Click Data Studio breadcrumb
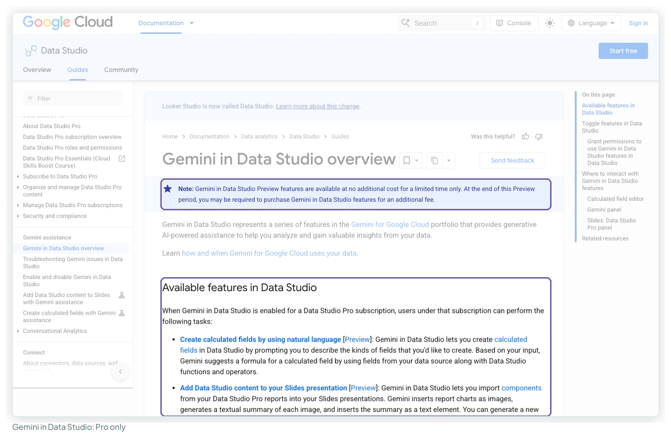Screen dimensions: 671x439 304,136
